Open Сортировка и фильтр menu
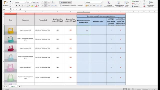This screenshot has width=160, height=90. [150, 4]
